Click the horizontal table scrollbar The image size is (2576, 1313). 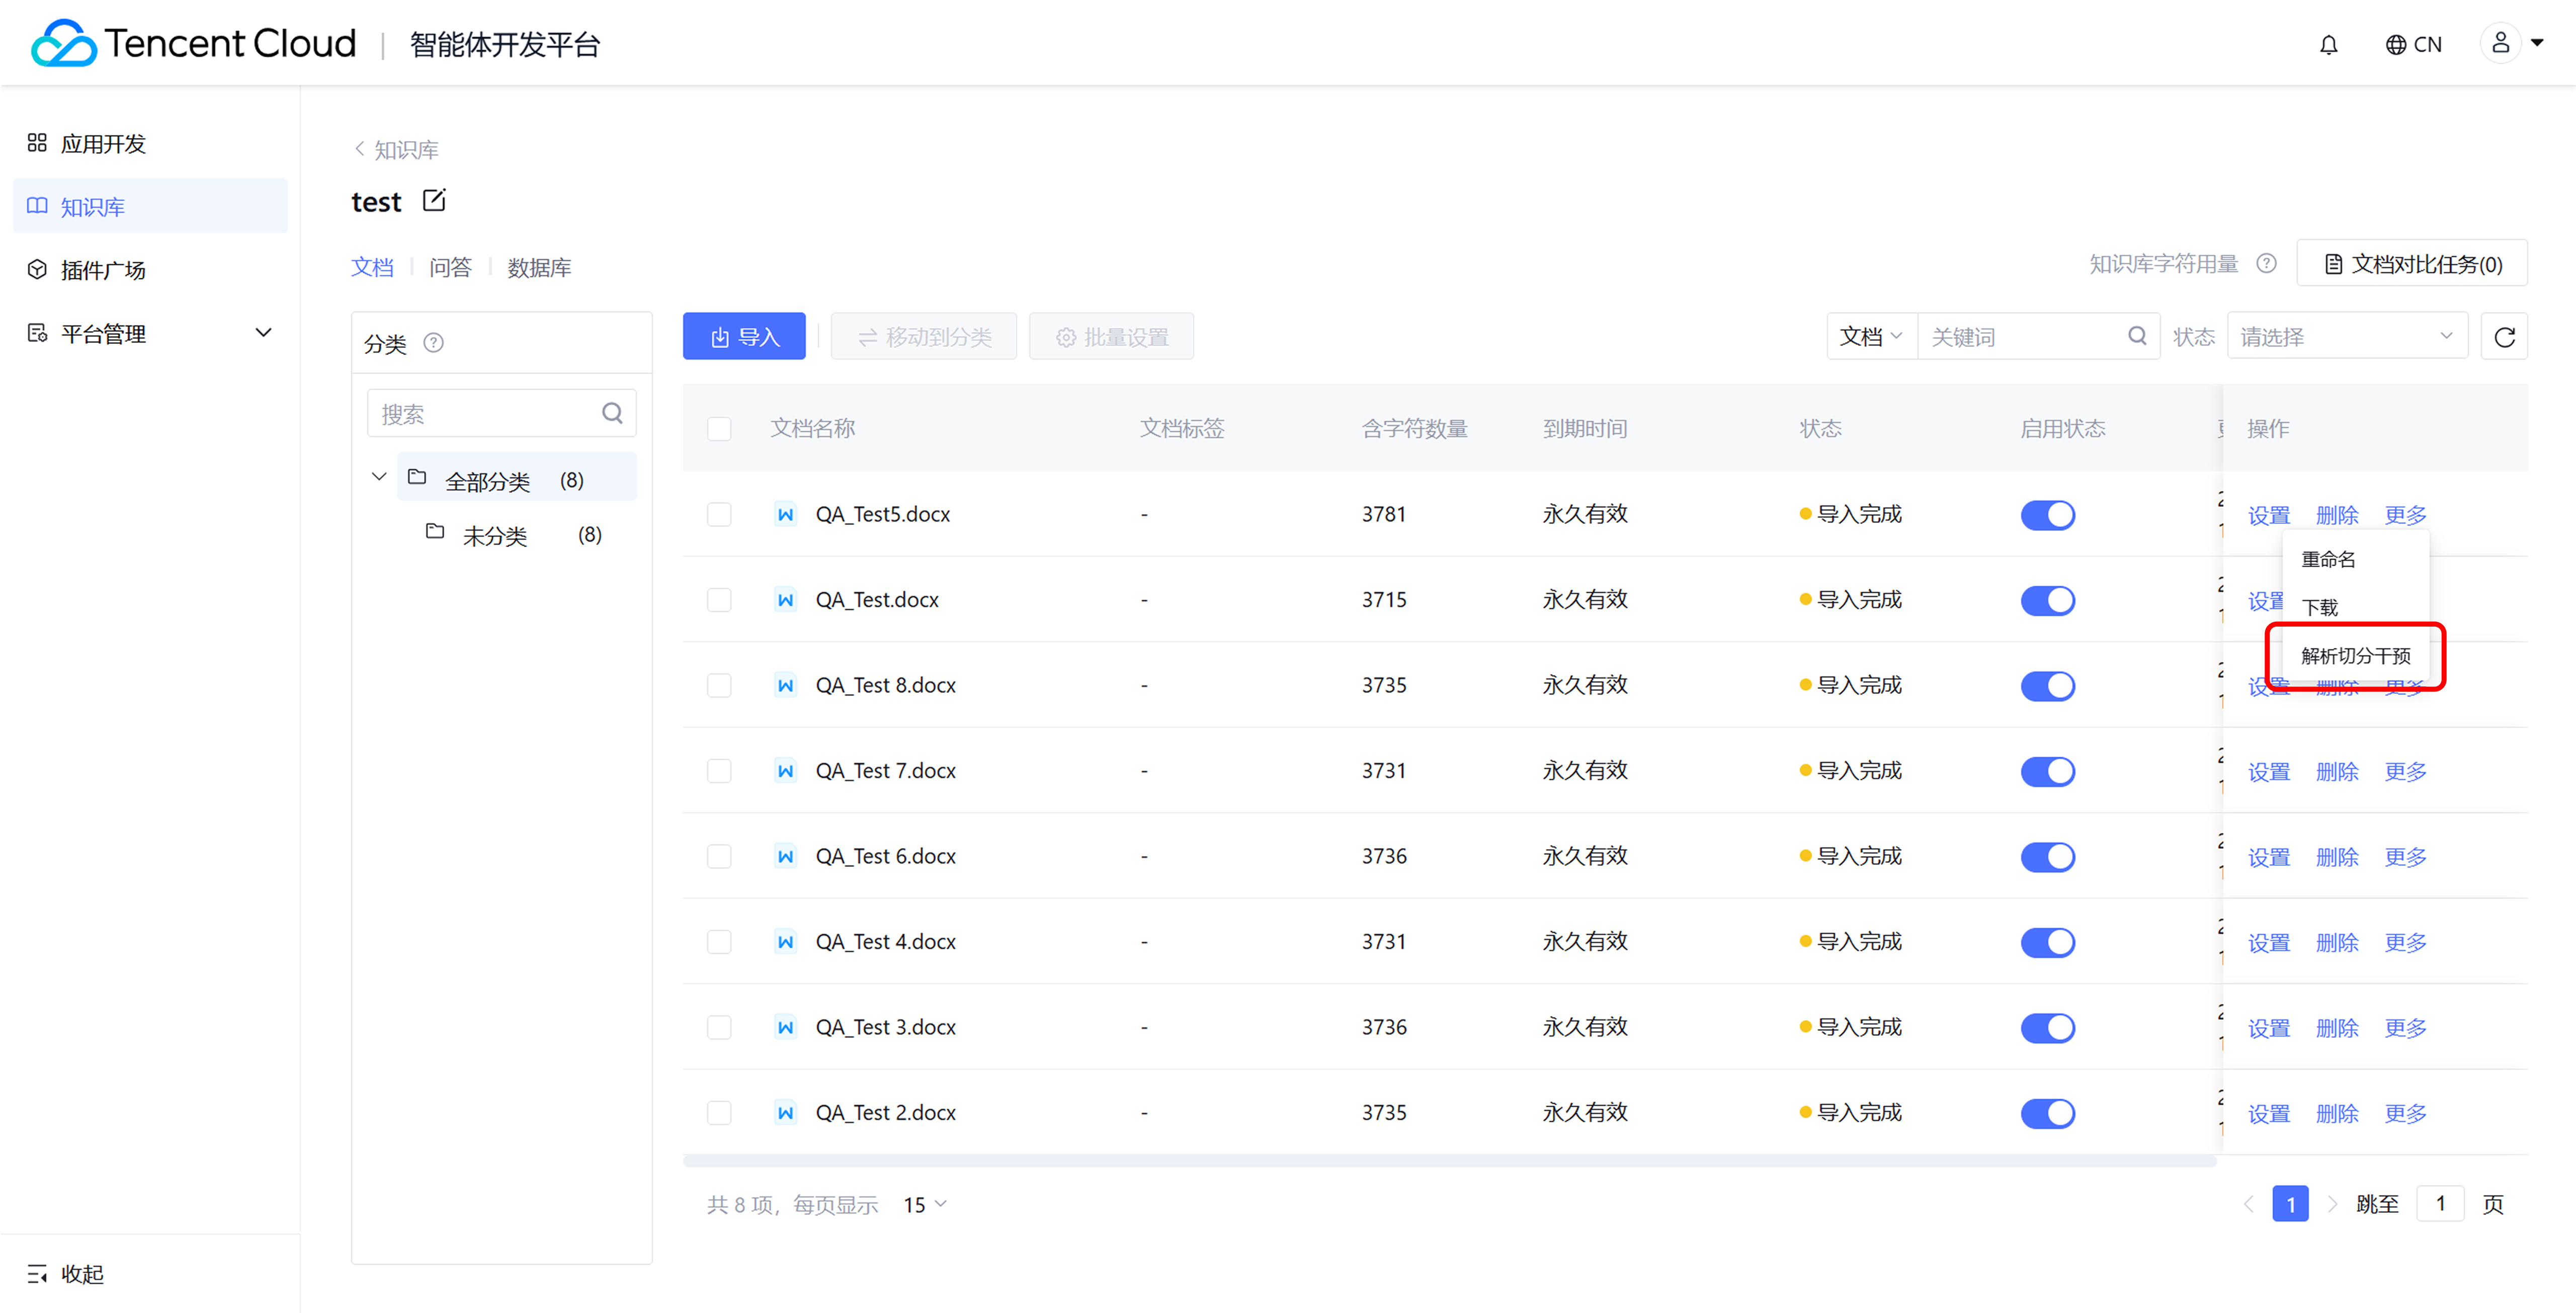coord(1449,1161)
